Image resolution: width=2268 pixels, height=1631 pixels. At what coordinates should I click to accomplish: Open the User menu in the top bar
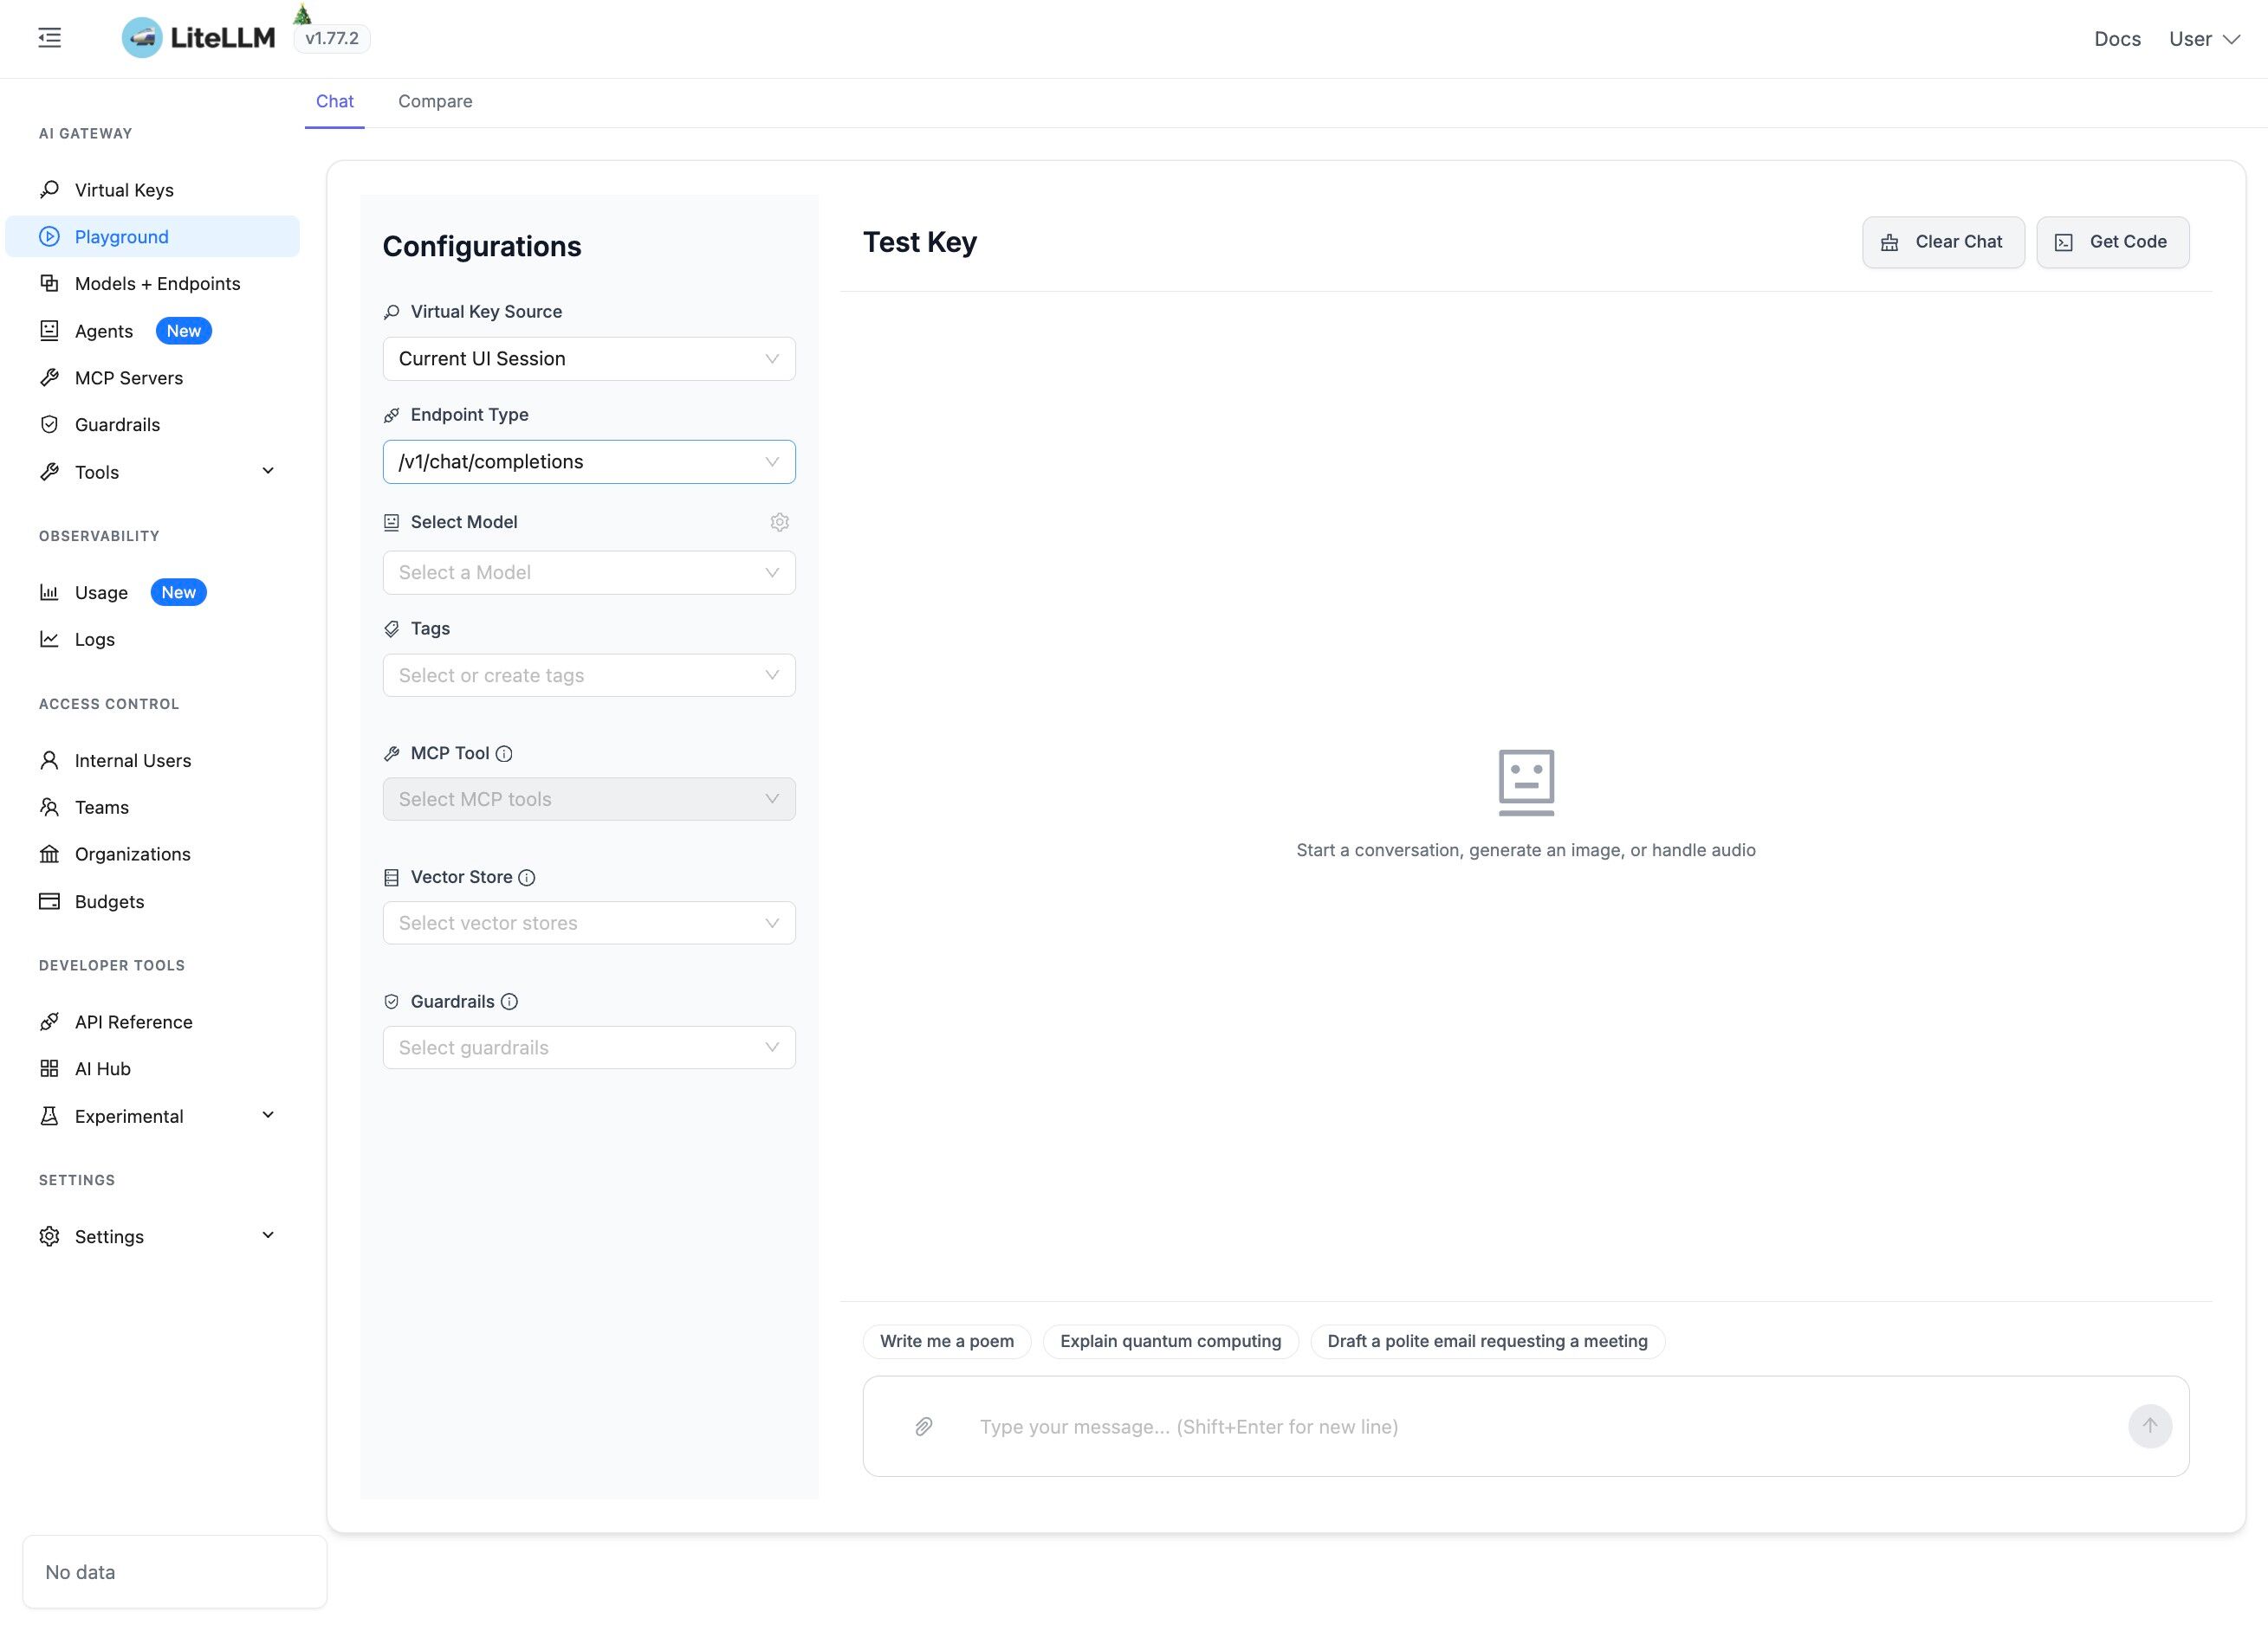(2203, 38)
